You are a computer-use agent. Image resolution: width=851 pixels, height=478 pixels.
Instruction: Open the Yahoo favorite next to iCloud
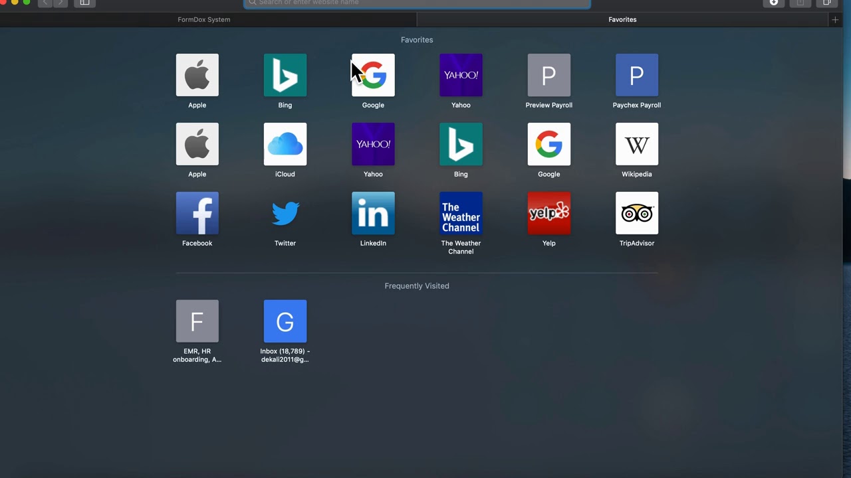pos(373,144)
